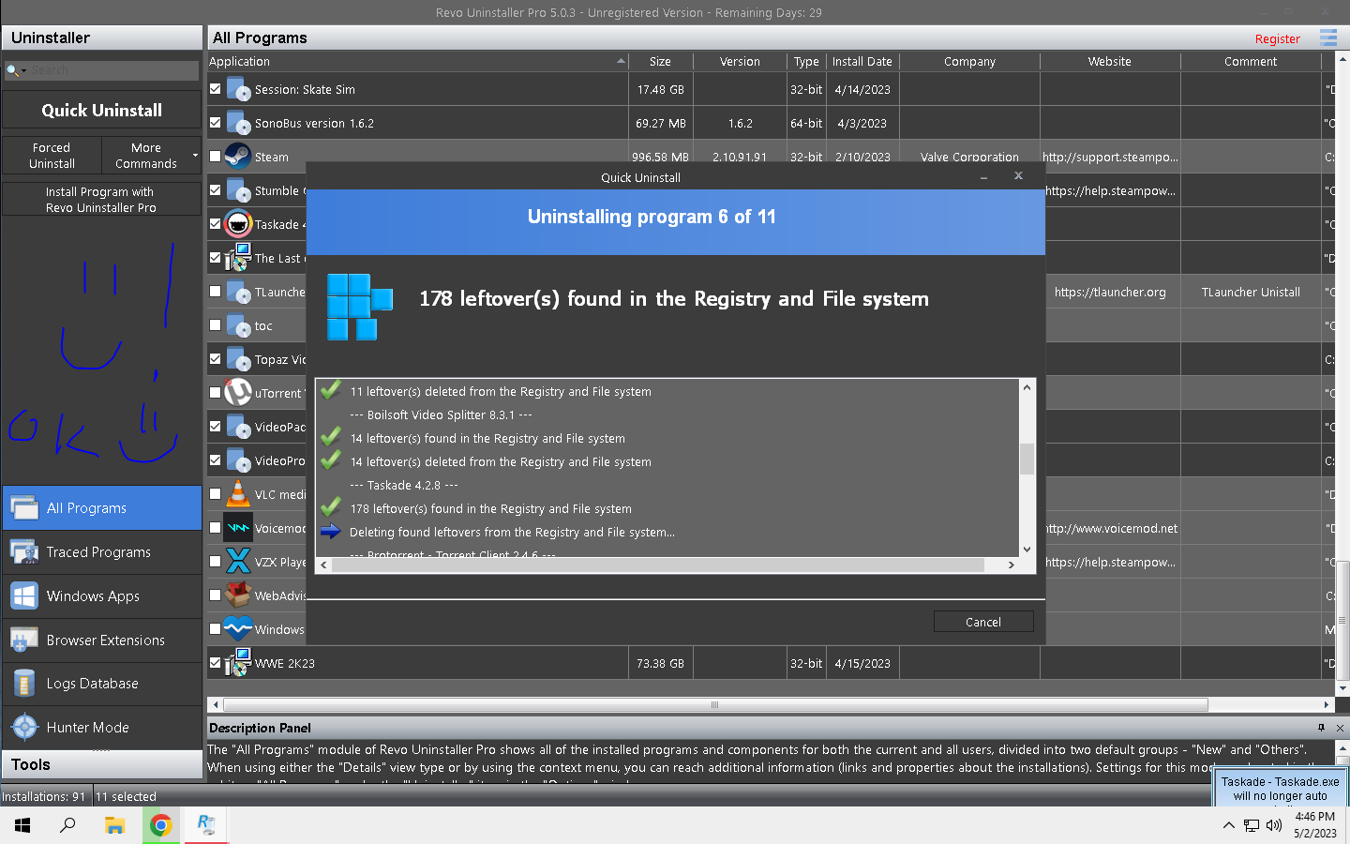Screen dimensions: 1350x844
Task: Cancel the Quick Uninstall process
Action: tap(983, 622)
